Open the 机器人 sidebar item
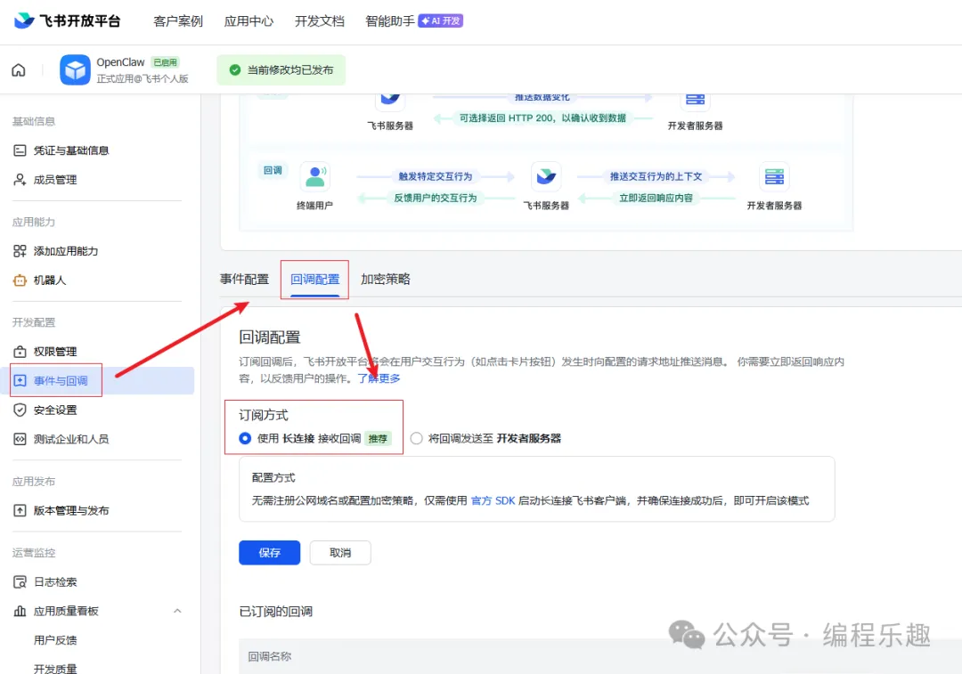 pyautogui.click(x=50, y=280)
